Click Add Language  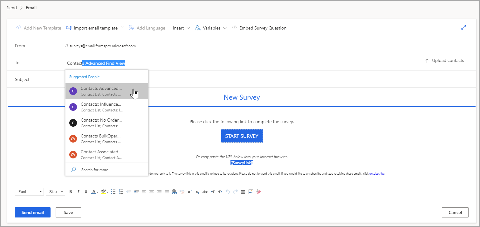(147, 28)
